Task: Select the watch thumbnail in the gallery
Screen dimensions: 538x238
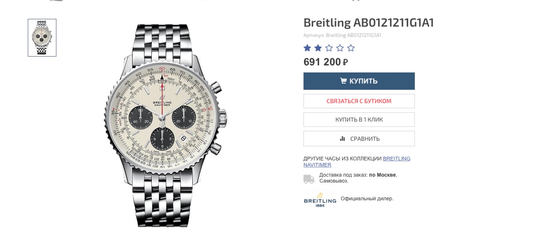Action: coord(42,38)
